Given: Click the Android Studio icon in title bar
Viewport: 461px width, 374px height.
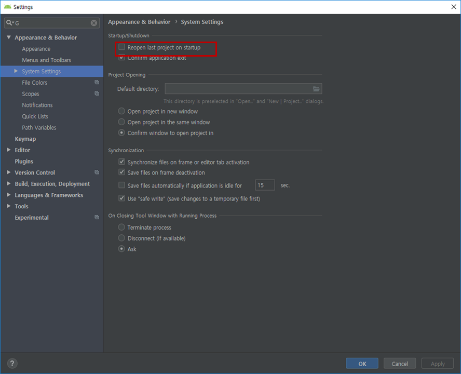Looking at the screenshot, I should 8,7.
